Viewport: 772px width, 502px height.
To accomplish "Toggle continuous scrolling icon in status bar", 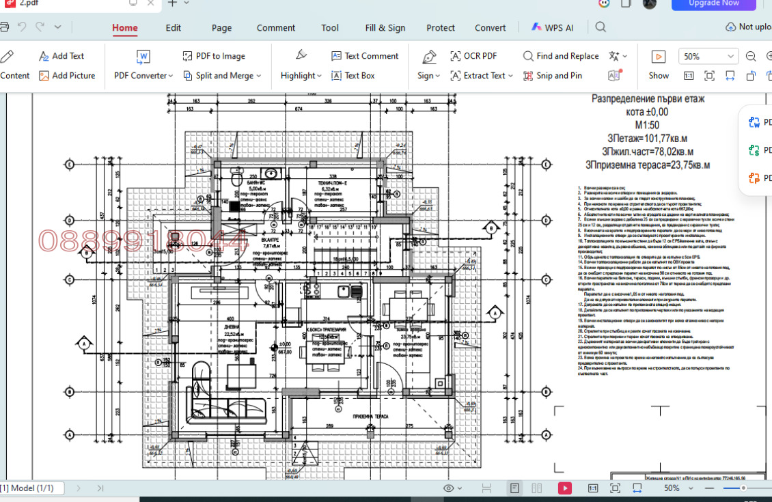I will [486, 488].
